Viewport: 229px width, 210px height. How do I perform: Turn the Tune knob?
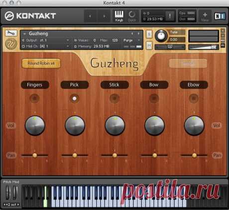(x=161, y=36)
